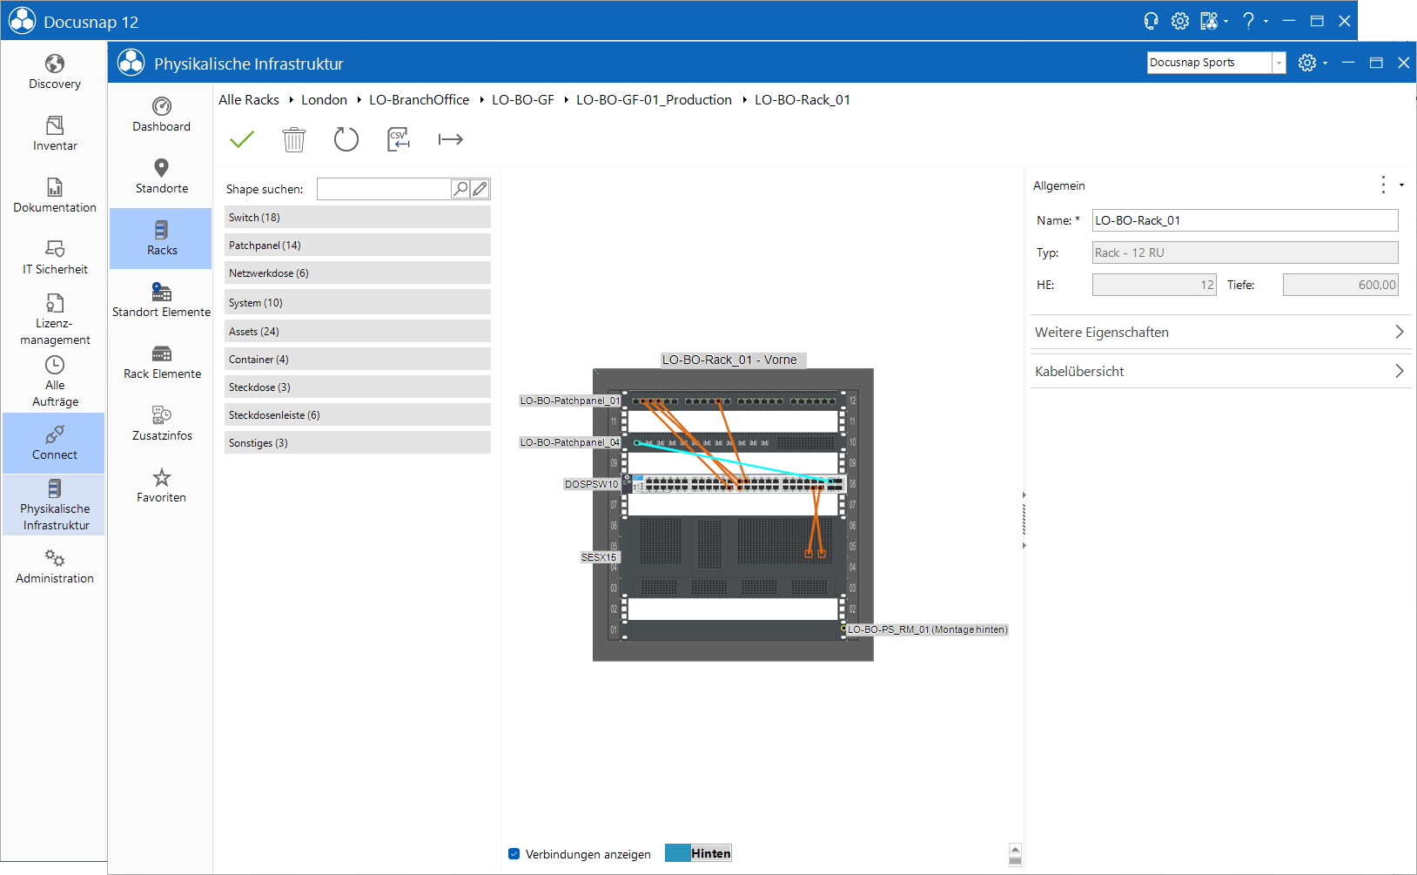The height and width of the screenshot is (875, 1417).
Task: Open the Dashboard tab
Action: pyautogui.click(x=162, y=116)
